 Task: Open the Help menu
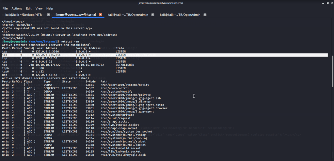tap(50, 8)
